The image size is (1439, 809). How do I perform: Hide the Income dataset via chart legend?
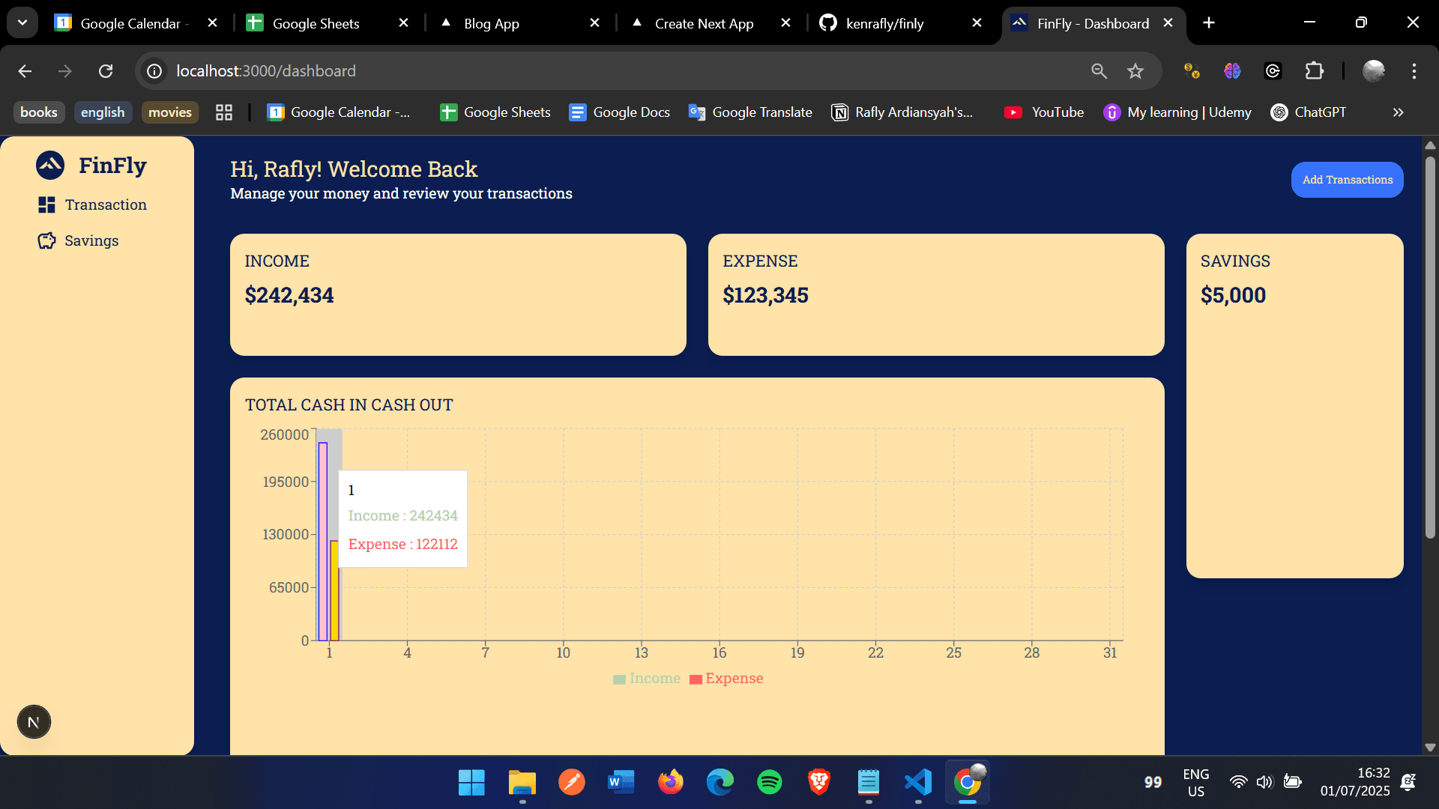point(646,679)
